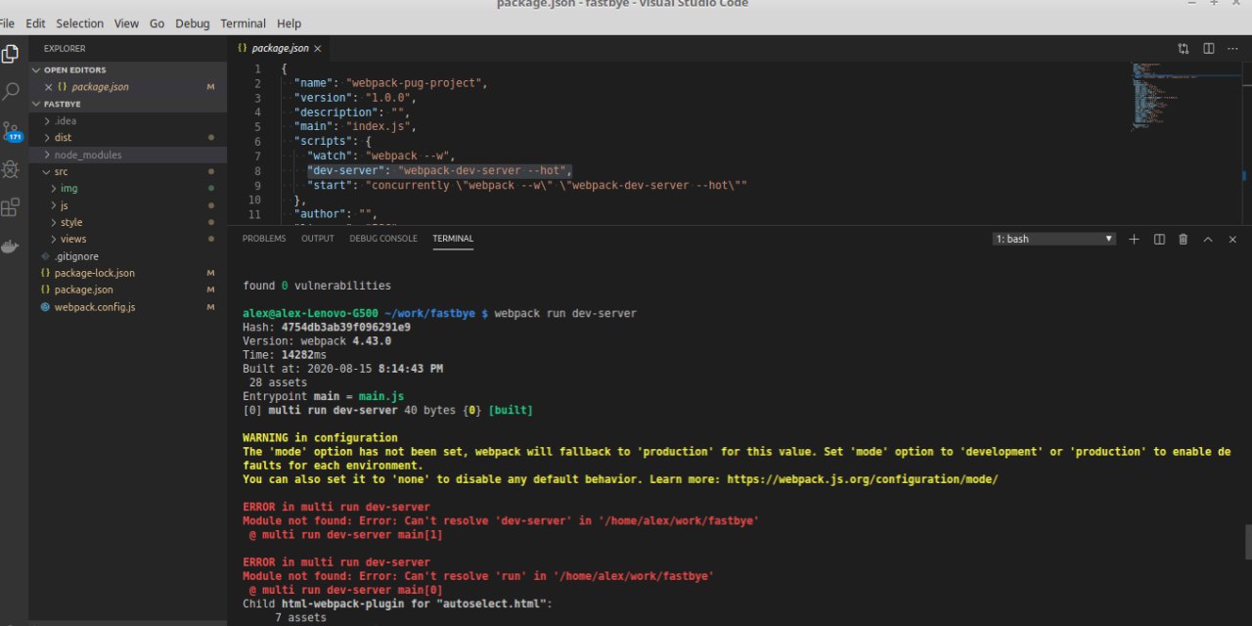The height and width of the screenshot is (626, 1252).
Task: Click Open Changes icon in editor toolbar
Action: point(1184,48)
